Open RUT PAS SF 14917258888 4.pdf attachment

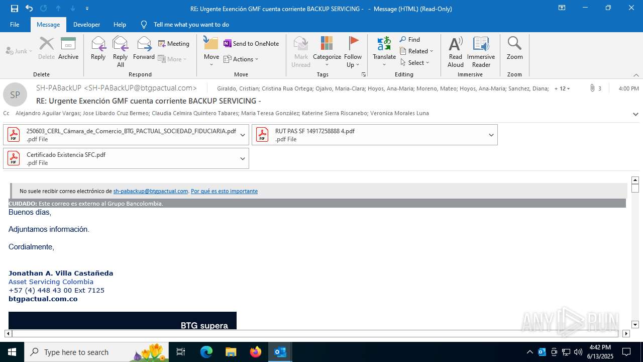click(369, 135)
